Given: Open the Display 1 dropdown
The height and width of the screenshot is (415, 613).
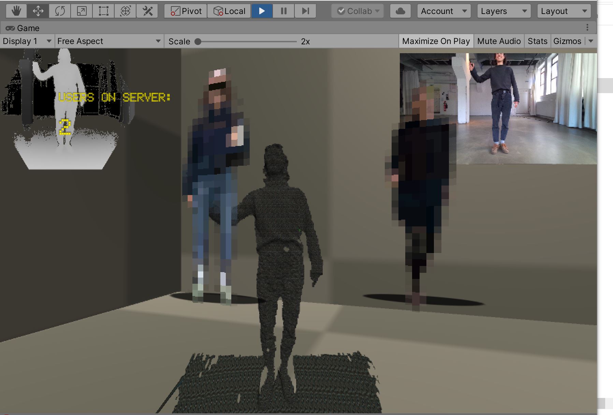Looking at the screenshot, I should pyautogui.click(x=27, y=41).
